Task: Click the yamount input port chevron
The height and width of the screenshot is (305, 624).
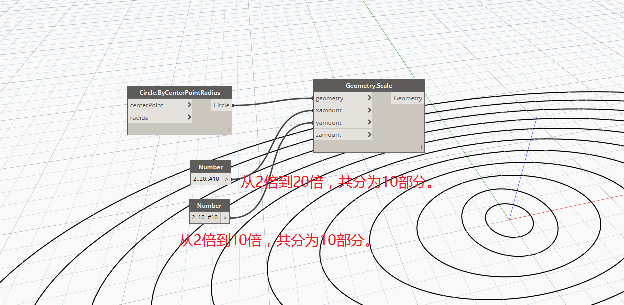Action: (x=369, y=122)
